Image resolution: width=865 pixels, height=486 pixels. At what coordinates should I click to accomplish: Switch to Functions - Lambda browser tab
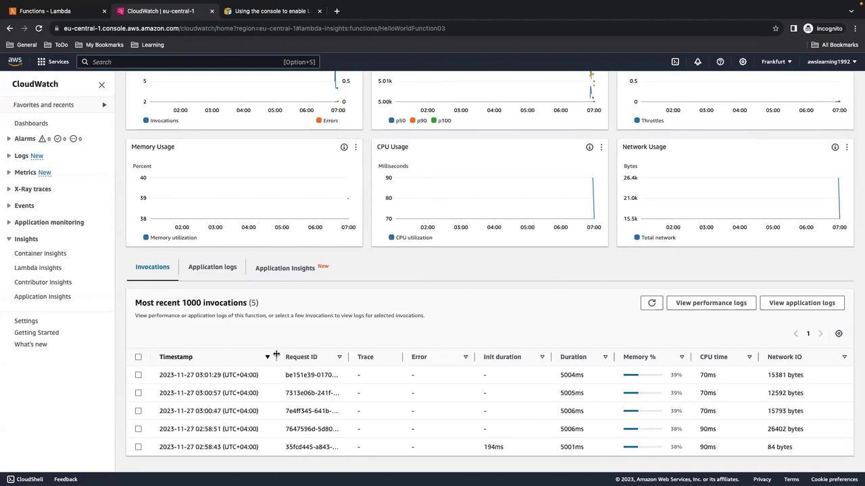tap(45, 11)
